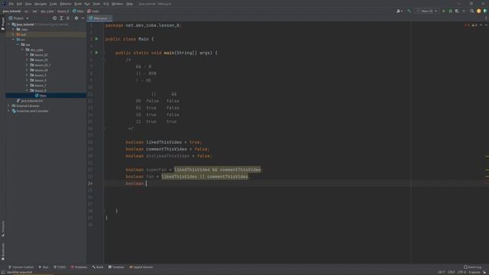Open the Applet Runner tool window
Screen dimensions: 489x275
click(141, 267)
